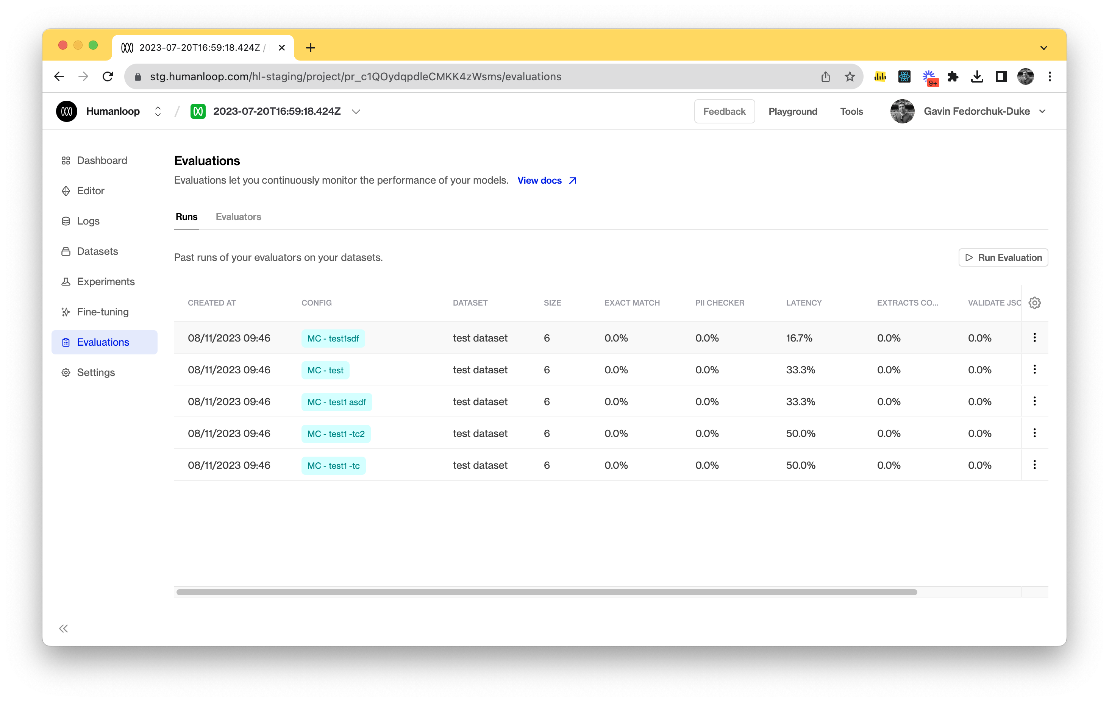This screenshot has height=702, width=1109.
Task: Click the React DevTools extension icon
Action: [904, 76]
